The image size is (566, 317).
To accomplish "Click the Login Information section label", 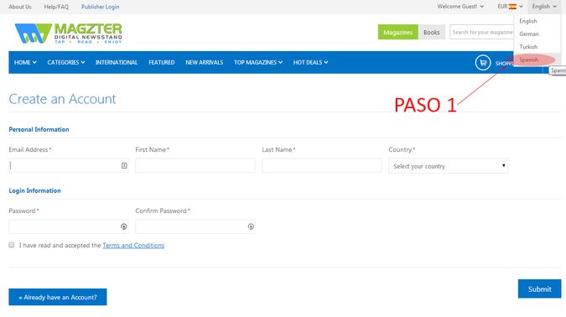I will point(34,190).
